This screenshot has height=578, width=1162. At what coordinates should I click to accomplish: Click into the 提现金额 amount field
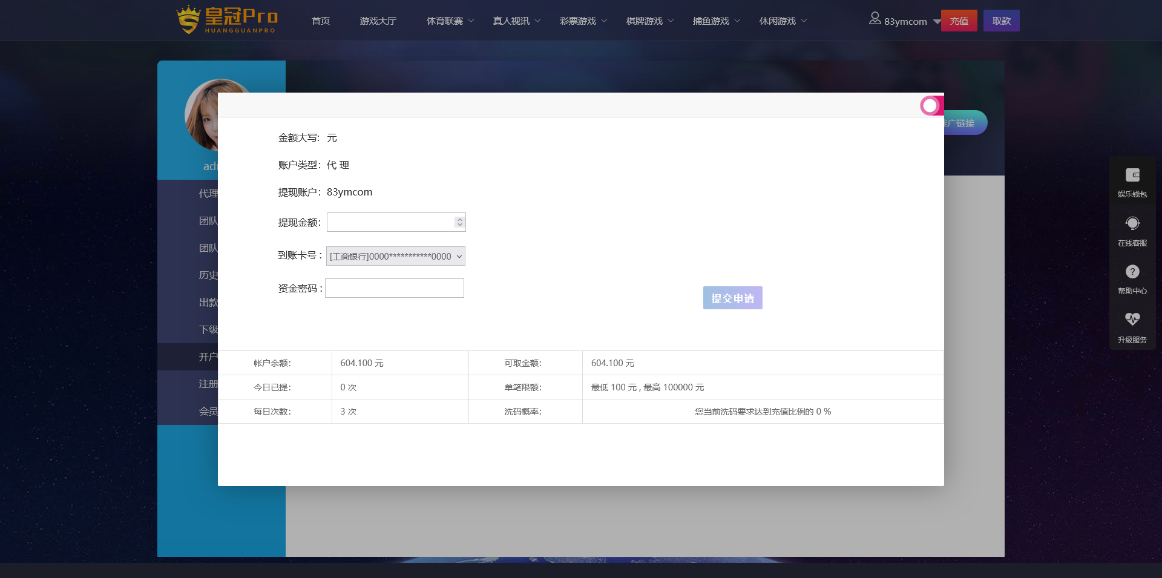pyautogui.click(x=390, y=222)
